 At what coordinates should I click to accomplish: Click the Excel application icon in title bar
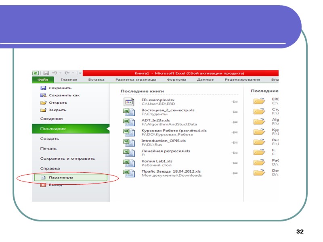[36, 73]
